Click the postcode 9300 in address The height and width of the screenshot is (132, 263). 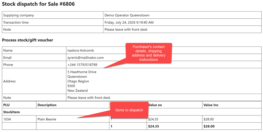pos(71,86)
